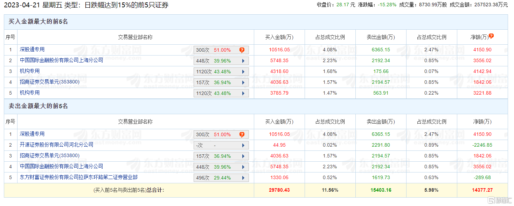Click 买入金额(万) header in the sell table
Screen dimensions: 514x206
279,122
